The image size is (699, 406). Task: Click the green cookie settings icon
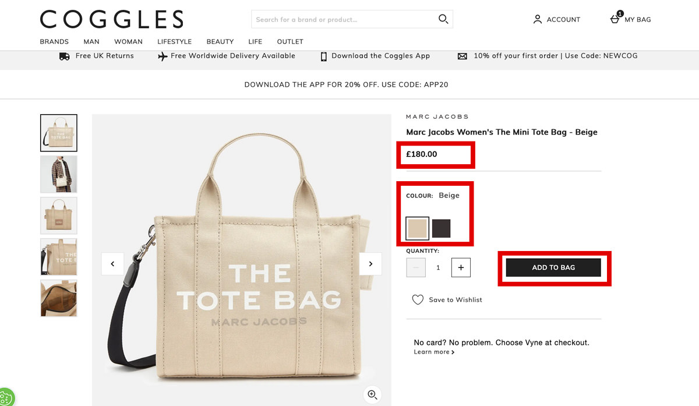pyautogui.click(x=6, y=398)
